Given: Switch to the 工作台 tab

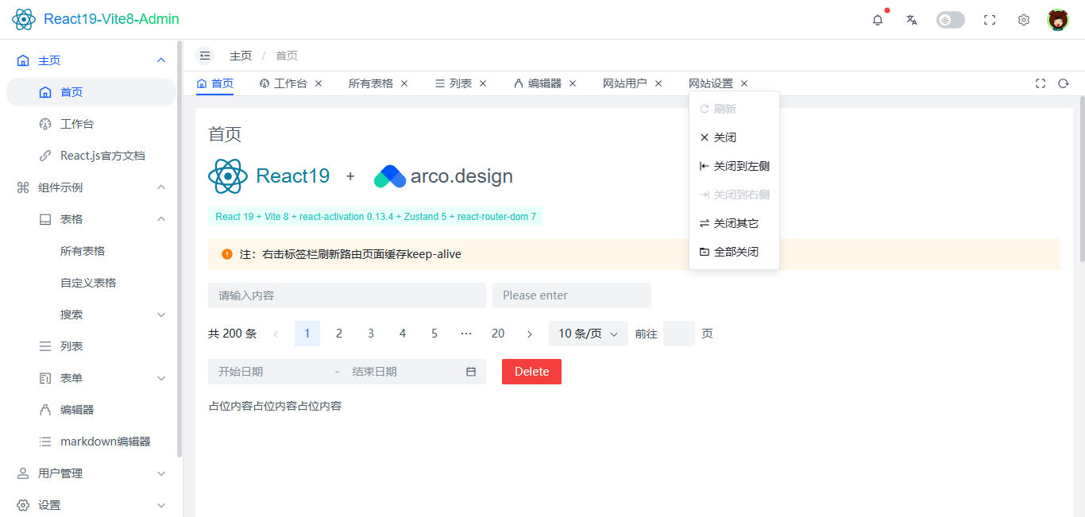Looking at the screenshot, I should pos(284,83).
